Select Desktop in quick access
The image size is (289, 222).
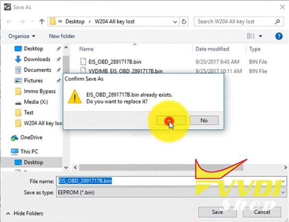[34, 49]
